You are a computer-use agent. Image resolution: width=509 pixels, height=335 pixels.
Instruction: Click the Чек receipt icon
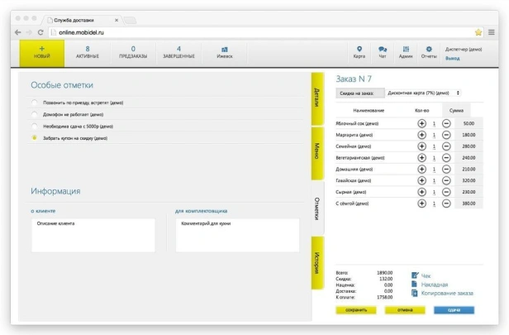416,275
